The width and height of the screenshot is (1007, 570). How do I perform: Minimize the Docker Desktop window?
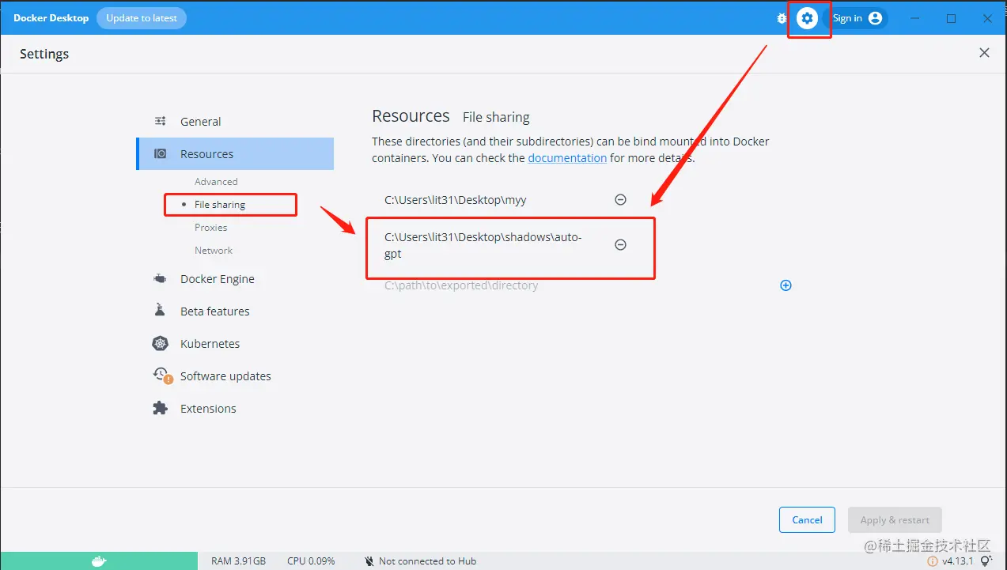[915, 18]
